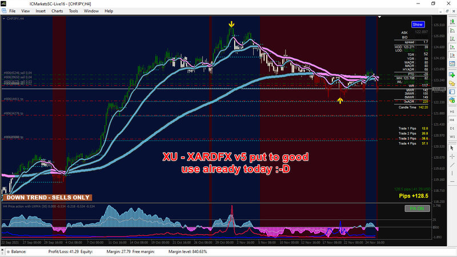
Task: Switch to W1 timeframe
Action: click(452, 136)
